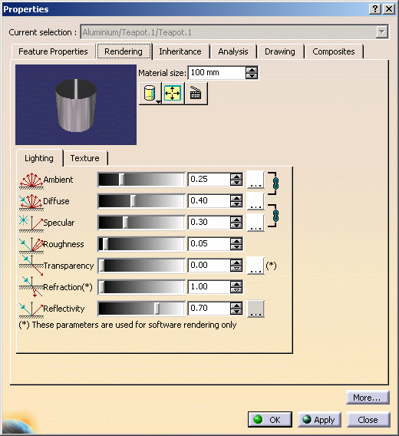Click the clapperboard render preview icon
Viewport: 399px width, 436px height.
tap(196, 94)
